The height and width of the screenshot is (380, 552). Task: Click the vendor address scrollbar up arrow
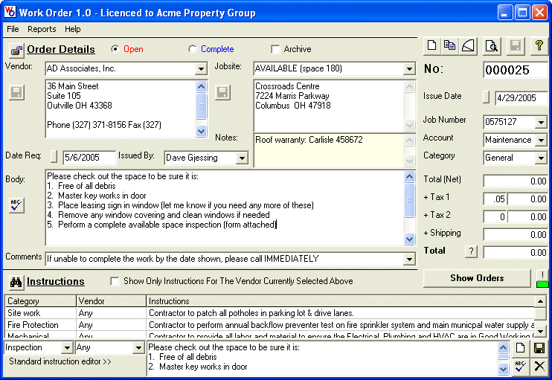(201, 86)
